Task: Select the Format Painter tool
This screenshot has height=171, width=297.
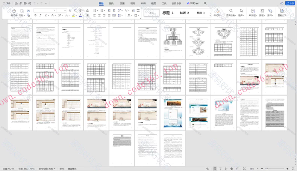Action: (14, 12)
